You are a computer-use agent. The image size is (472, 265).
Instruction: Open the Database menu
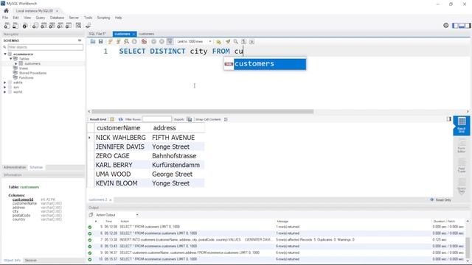57,18
